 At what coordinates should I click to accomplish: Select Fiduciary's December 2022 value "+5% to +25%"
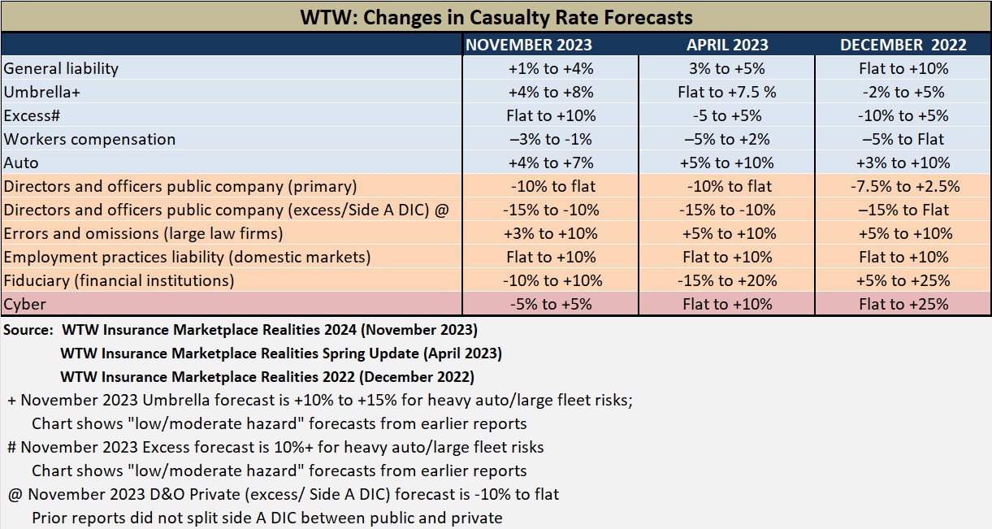(x=903, y=281)
